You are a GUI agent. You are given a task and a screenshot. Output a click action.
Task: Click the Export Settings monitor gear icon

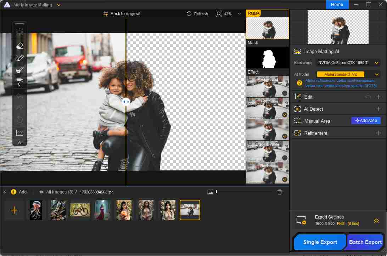point(301,221)
